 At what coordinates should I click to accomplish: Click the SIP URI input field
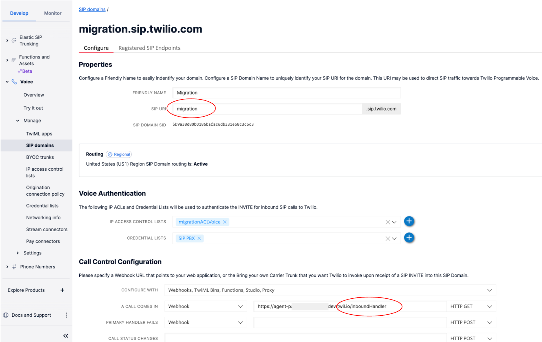(x=267, y=109)
